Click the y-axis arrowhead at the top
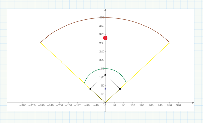 click(105, 10)
